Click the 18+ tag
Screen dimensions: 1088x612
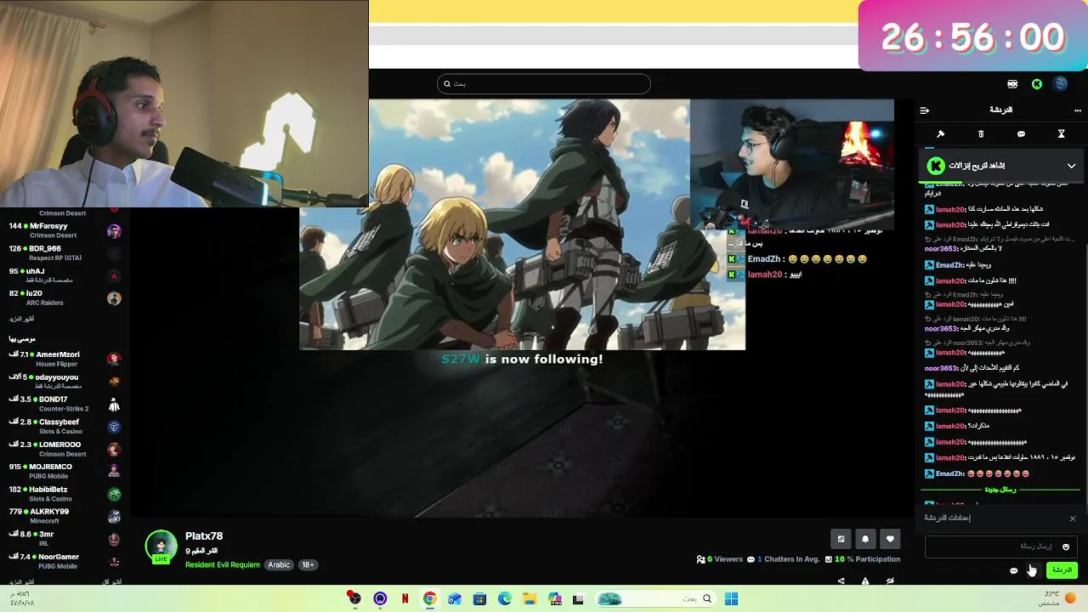click(308, 565)
